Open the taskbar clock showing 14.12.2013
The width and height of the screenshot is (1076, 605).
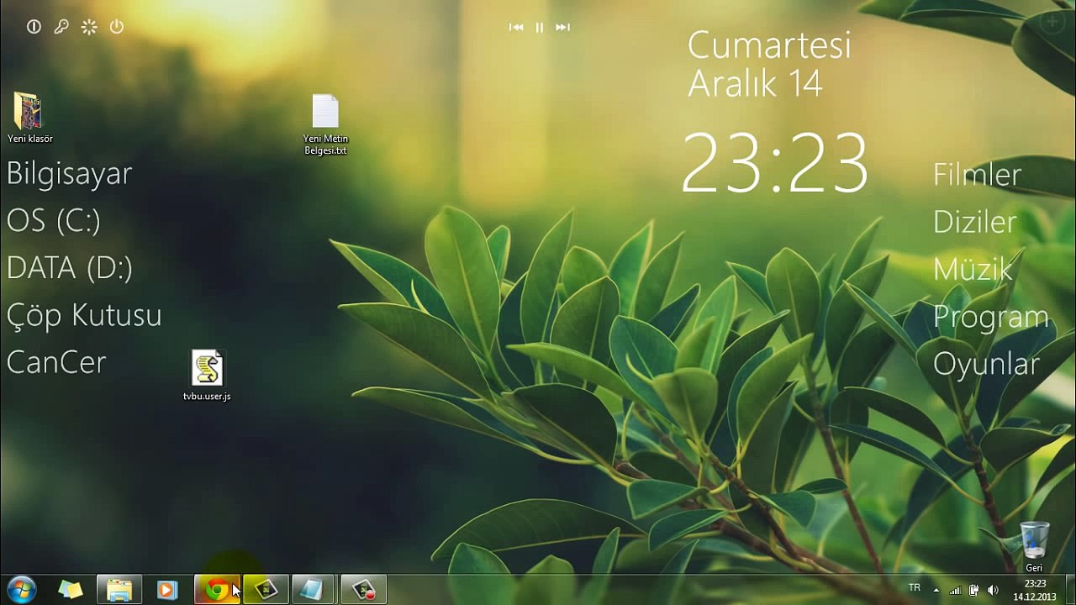tap(1035, 590)
